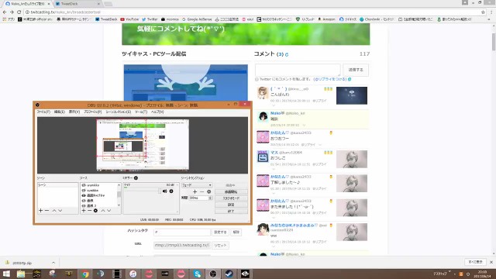Select the シーン entry in the OBS scenes list
The height and width of the screenshot is (279, 496).
[57, 184]
